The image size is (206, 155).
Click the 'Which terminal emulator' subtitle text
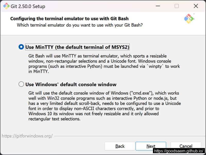click(80, 25)
